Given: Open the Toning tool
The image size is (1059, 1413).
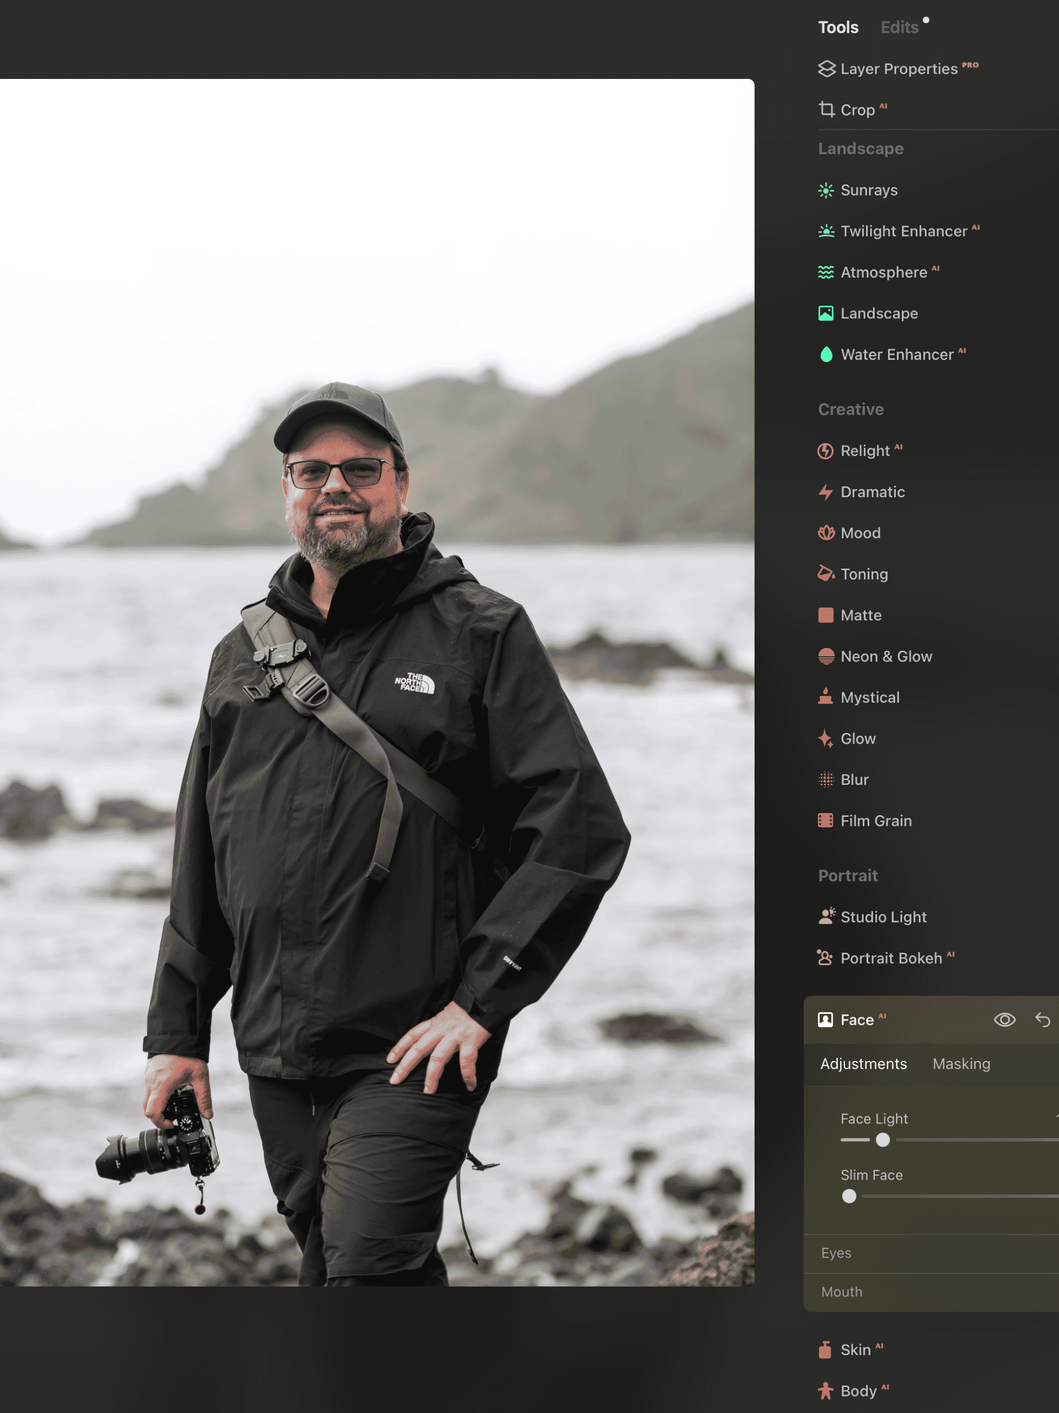Looking at the screenshot, I should [x=864, y=573].
